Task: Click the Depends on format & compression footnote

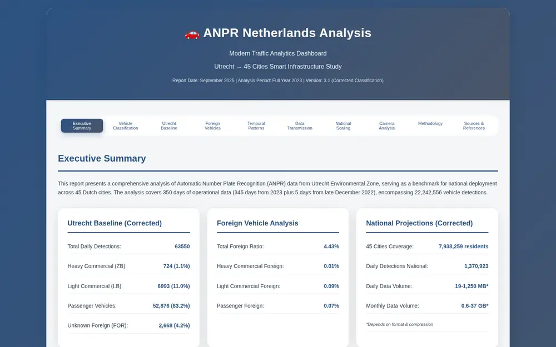Action: [x=400, y=324]
